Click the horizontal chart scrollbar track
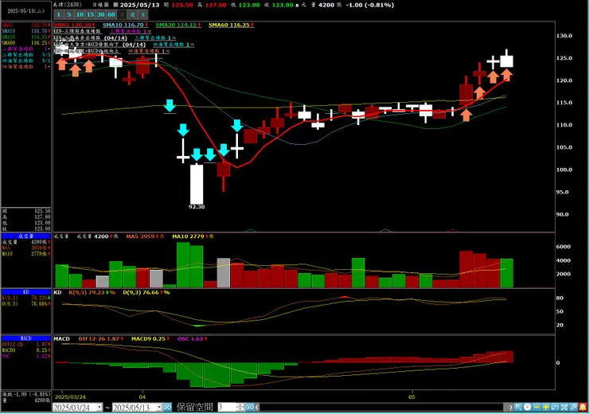This screenshot has height=414, width=589. pyautogui.click(x=383, y=408)
